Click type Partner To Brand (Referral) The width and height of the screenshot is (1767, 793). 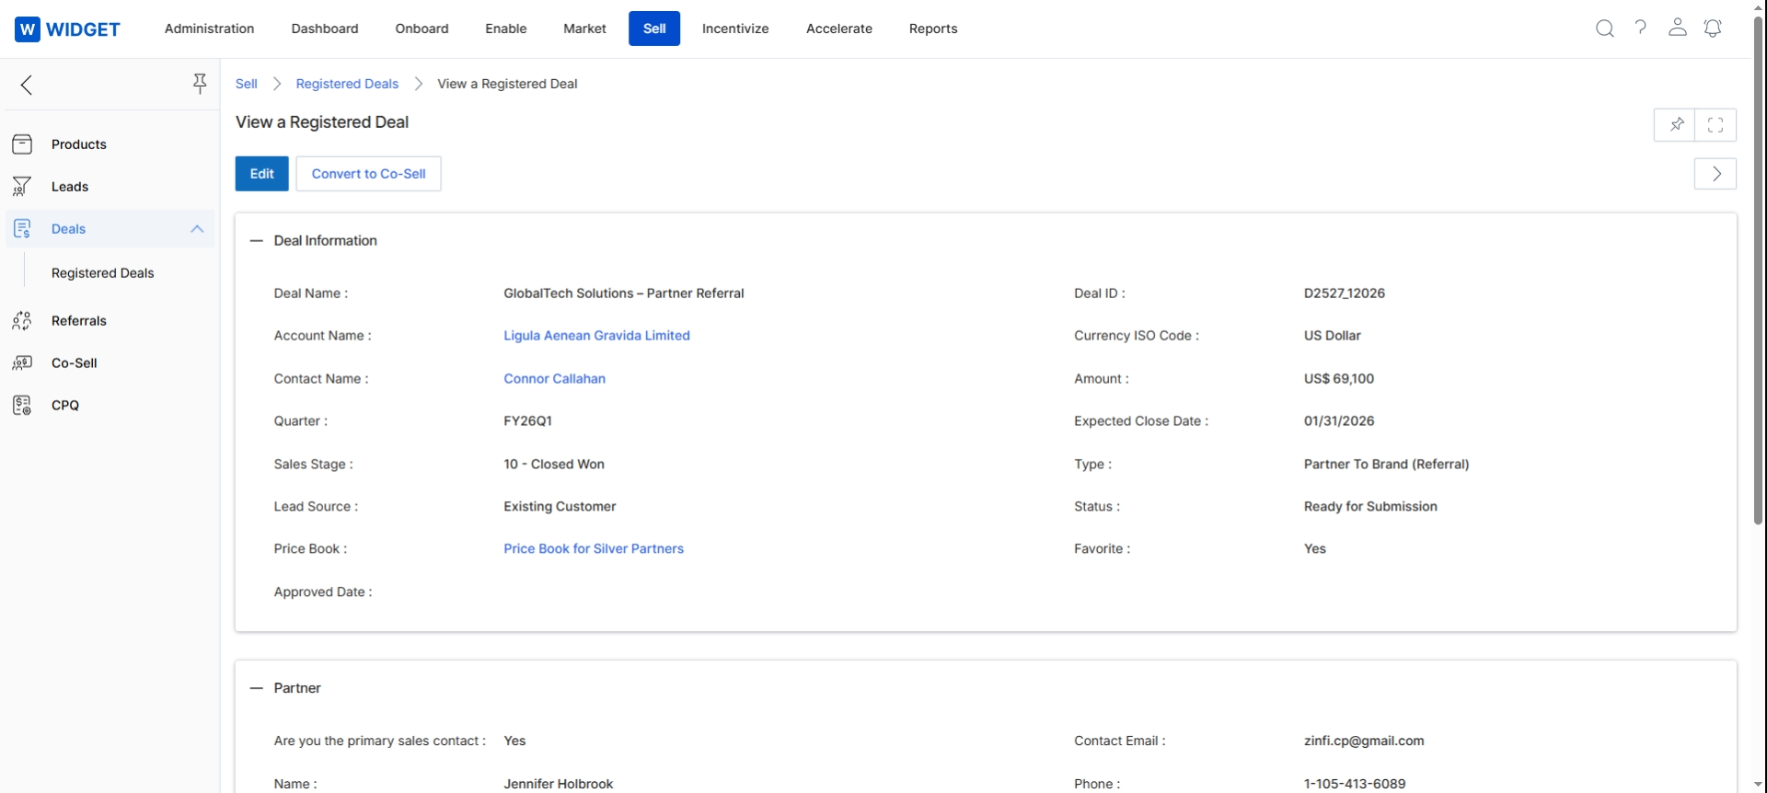1386,465
